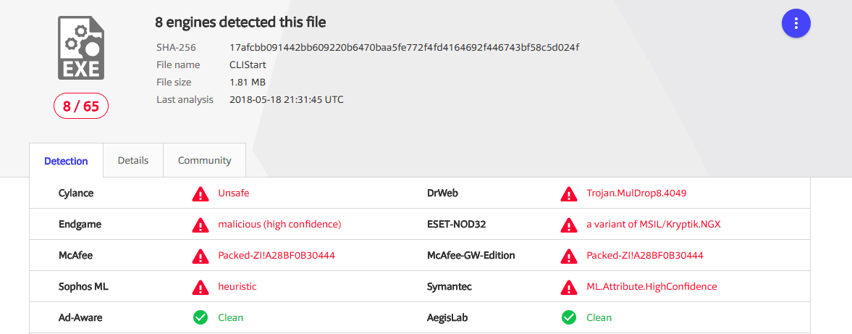Click the Sophos ML alert icon
Screen dimensions: 852x334
point(201,288)
